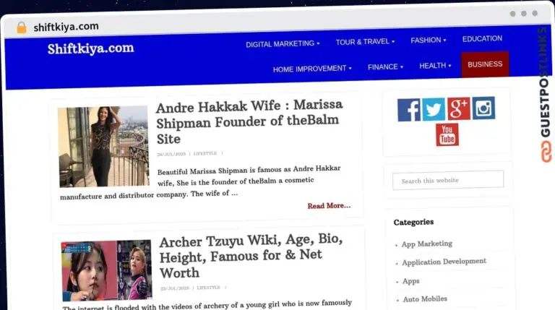This screenshot has height=310, width=555.
Task: Open the Archer Tzuyu article thumbnail
Action: click(x=106, y=270)
